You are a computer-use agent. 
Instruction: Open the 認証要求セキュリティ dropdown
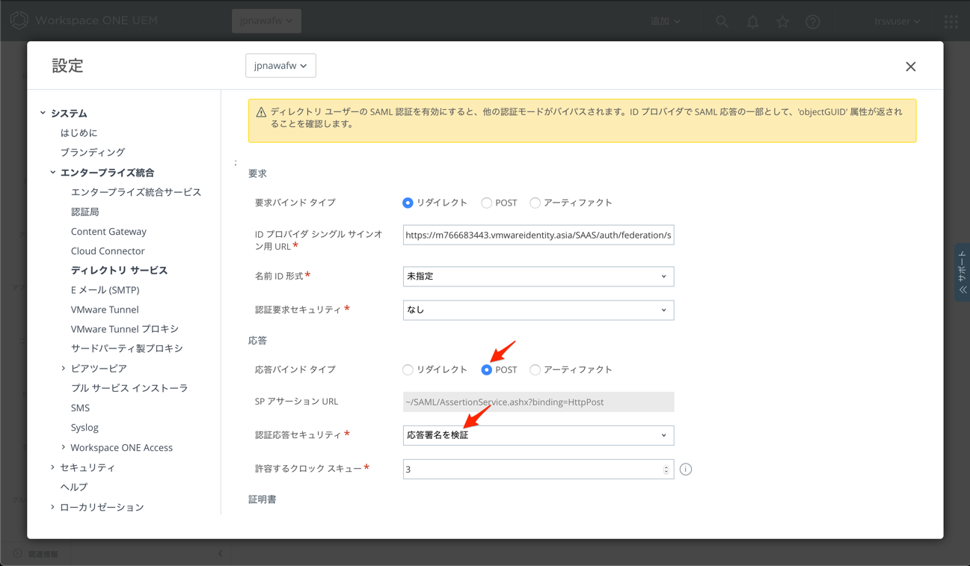538,310
